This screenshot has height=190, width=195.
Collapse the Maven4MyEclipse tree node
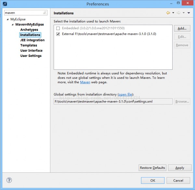[13, 24]
